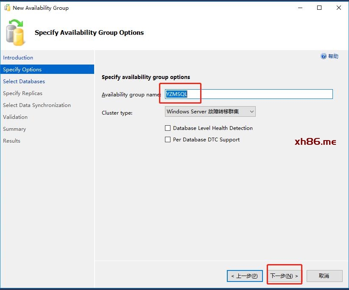Screen dimensions: 349x290
Task: Click Select Data Synchronization step
Action: [37, 105]
